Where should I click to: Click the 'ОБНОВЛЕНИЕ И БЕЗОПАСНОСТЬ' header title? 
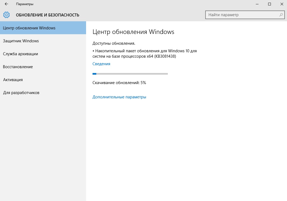click(x=48, y=15)
